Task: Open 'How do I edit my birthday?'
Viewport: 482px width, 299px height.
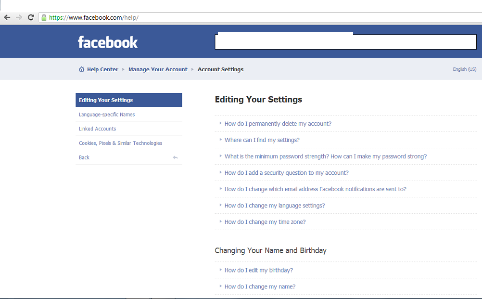Action: pos(258,270)
